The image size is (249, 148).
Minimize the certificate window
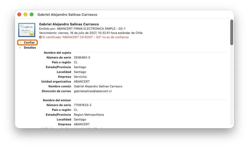pyautogui.click(x=25, y=15)
